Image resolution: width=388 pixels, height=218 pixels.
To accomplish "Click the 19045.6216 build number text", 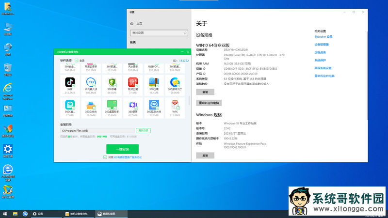I will 231,139.
